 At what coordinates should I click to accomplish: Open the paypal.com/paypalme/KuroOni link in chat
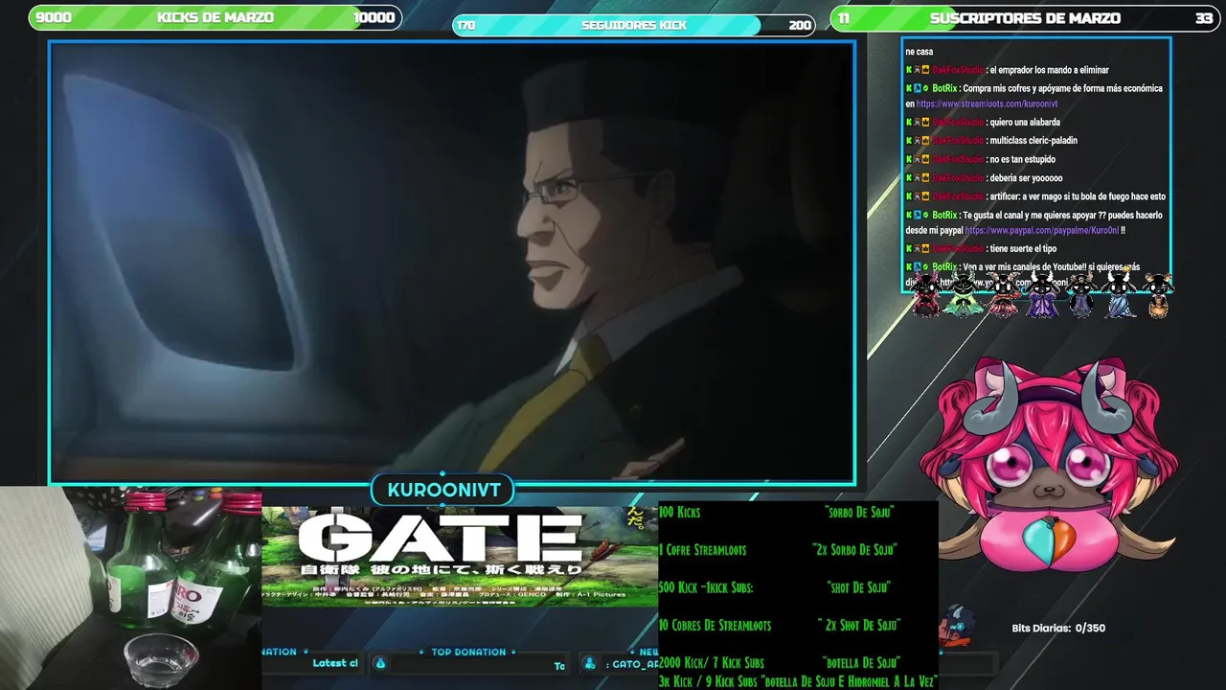[1042, 231]
